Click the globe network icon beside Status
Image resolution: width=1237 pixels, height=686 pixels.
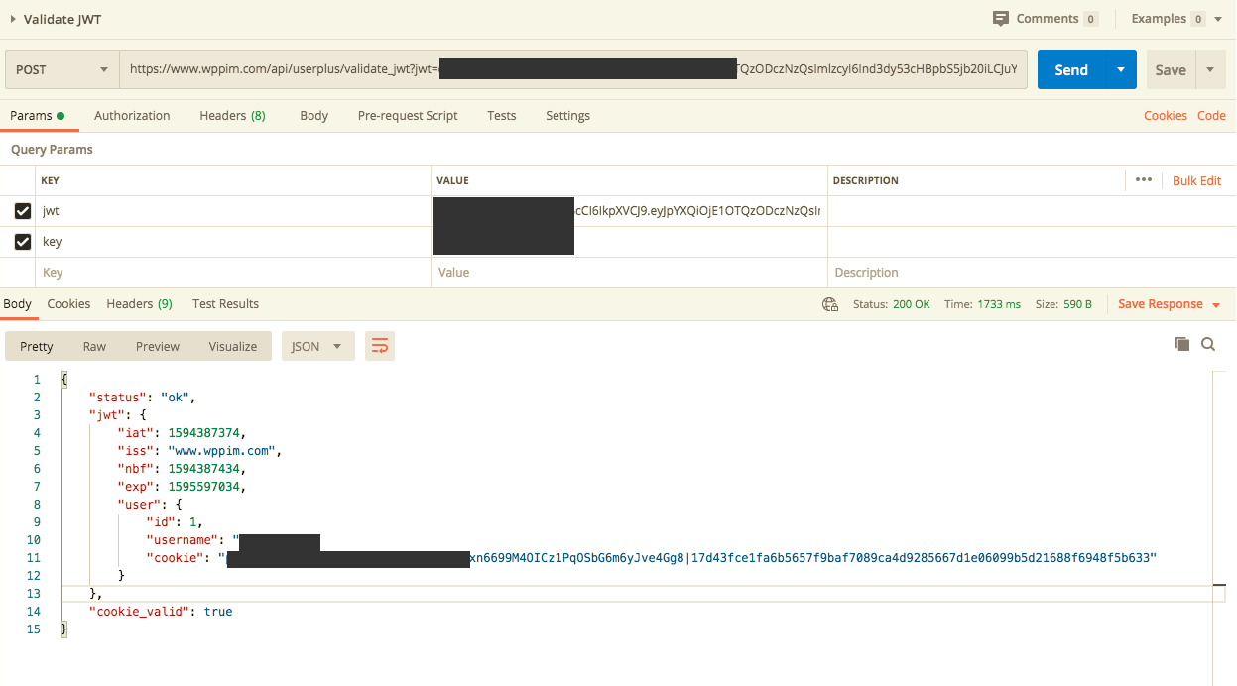830,304
